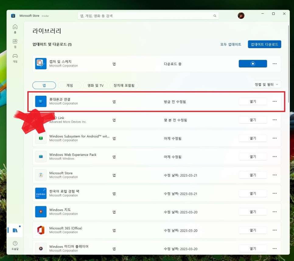Click the Windows 지도 app name
Viewport: 294px width, 261px height.
tap(60, 210)
